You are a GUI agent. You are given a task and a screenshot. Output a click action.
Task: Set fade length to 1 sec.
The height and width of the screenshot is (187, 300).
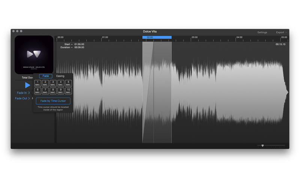pos(38,83)
